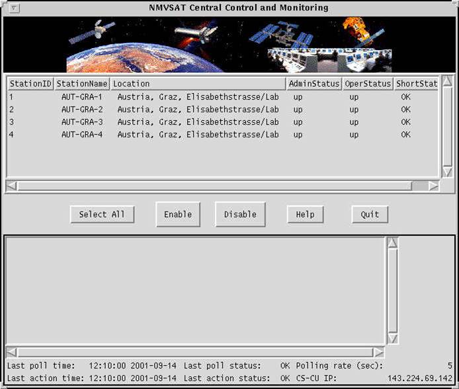Select station row AUT-GRA-3
The image size is (459, 389).
222,122
